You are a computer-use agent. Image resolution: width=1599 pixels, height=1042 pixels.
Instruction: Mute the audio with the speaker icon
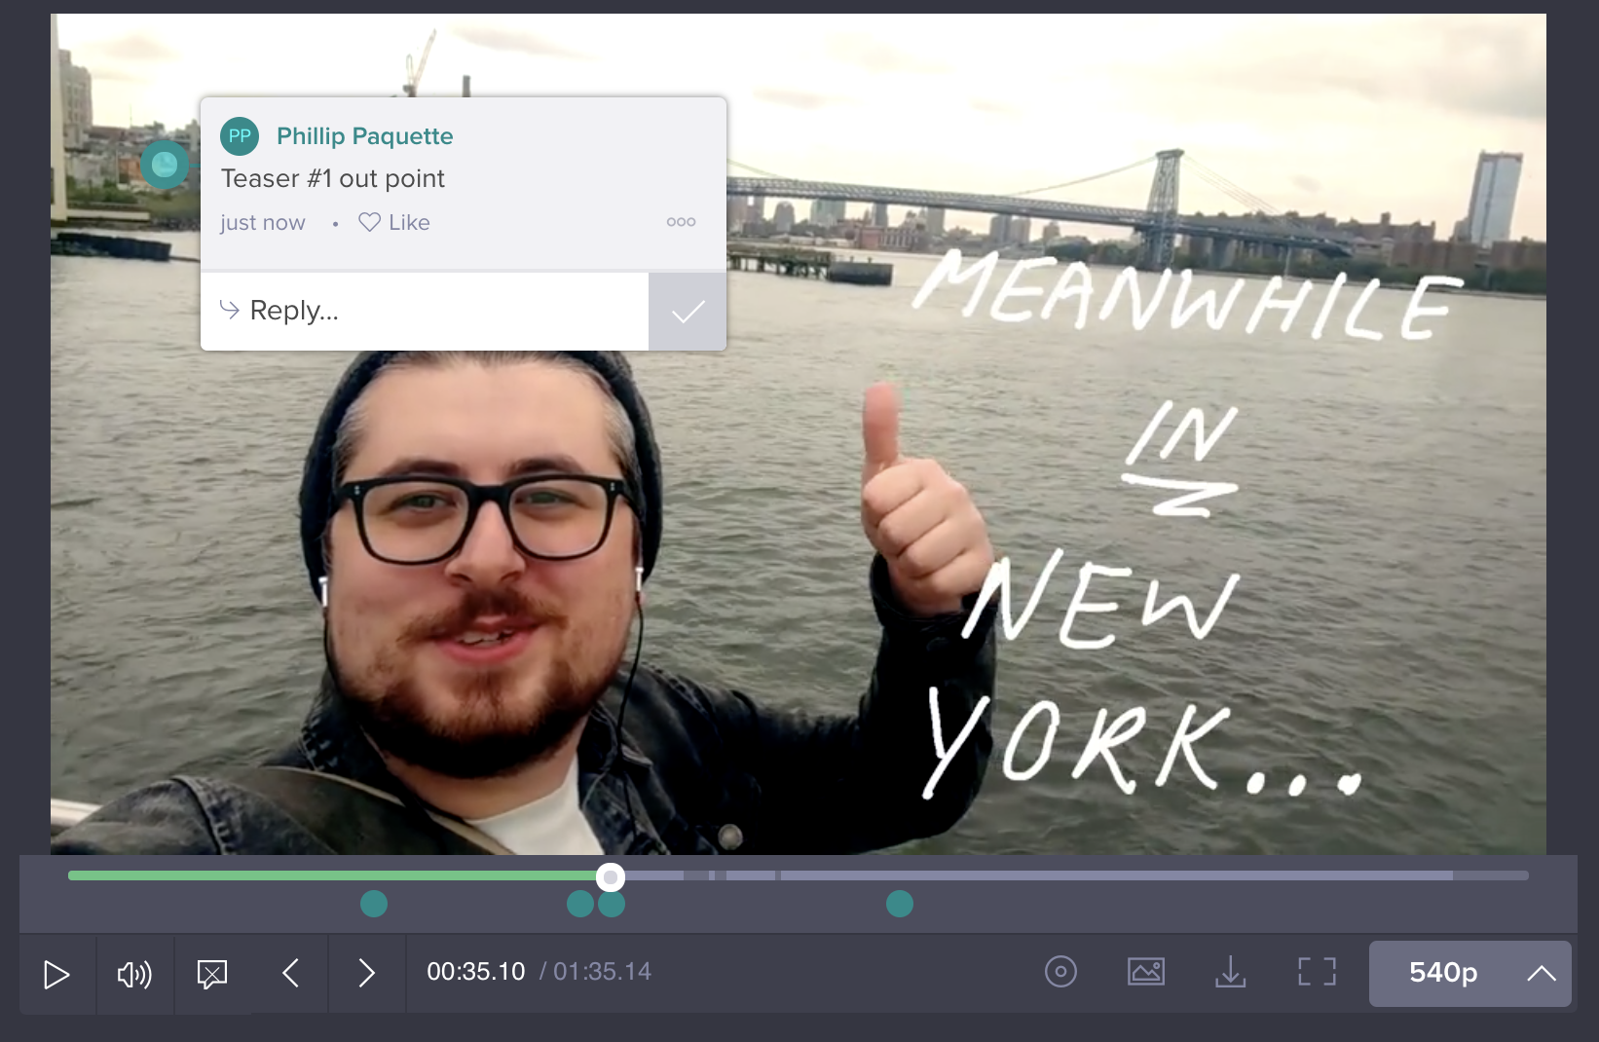[x=134, y=973]
